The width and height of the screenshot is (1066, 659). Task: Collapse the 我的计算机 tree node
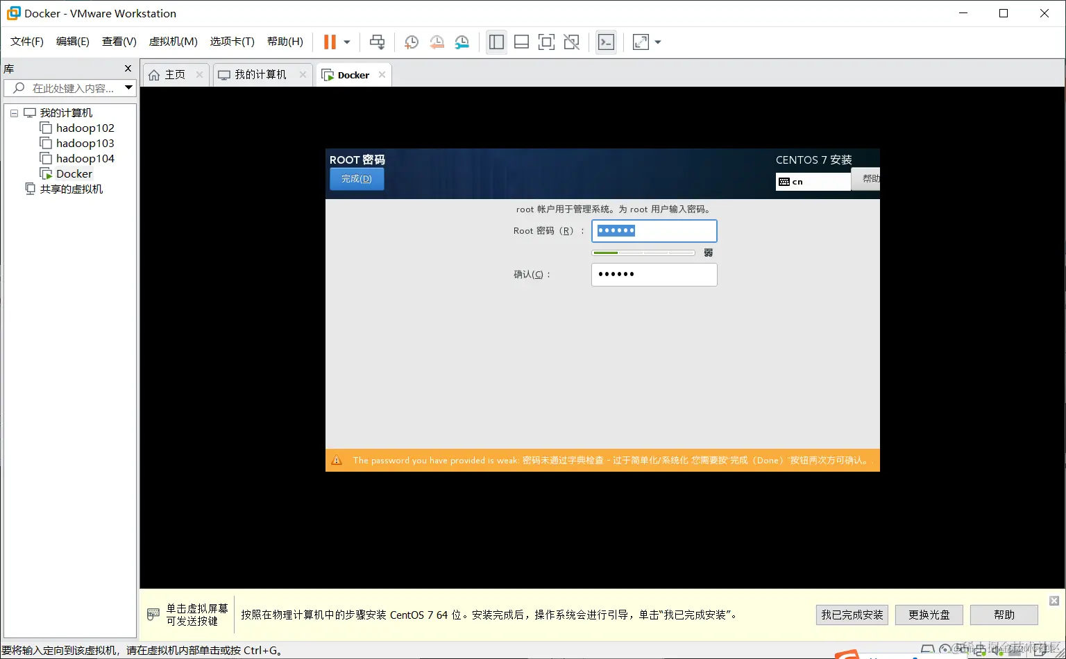14,113
